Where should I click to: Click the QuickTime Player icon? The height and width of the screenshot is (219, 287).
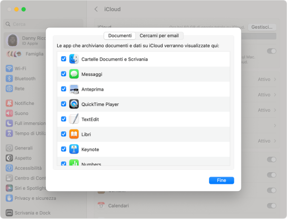pyautogui.click(x=74, y=104)
